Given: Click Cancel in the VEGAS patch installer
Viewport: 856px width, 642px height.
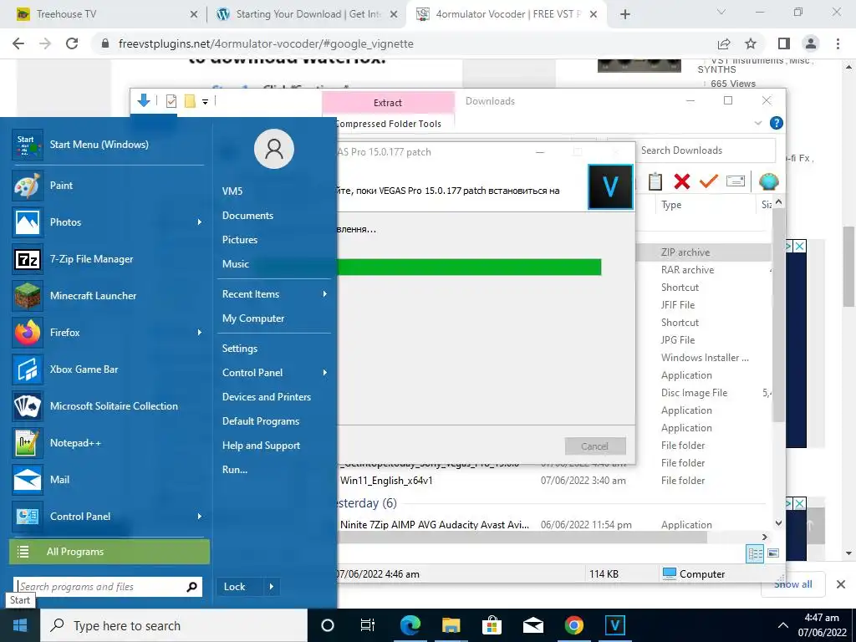Looking at the screenshot, I should coord(595,446).
